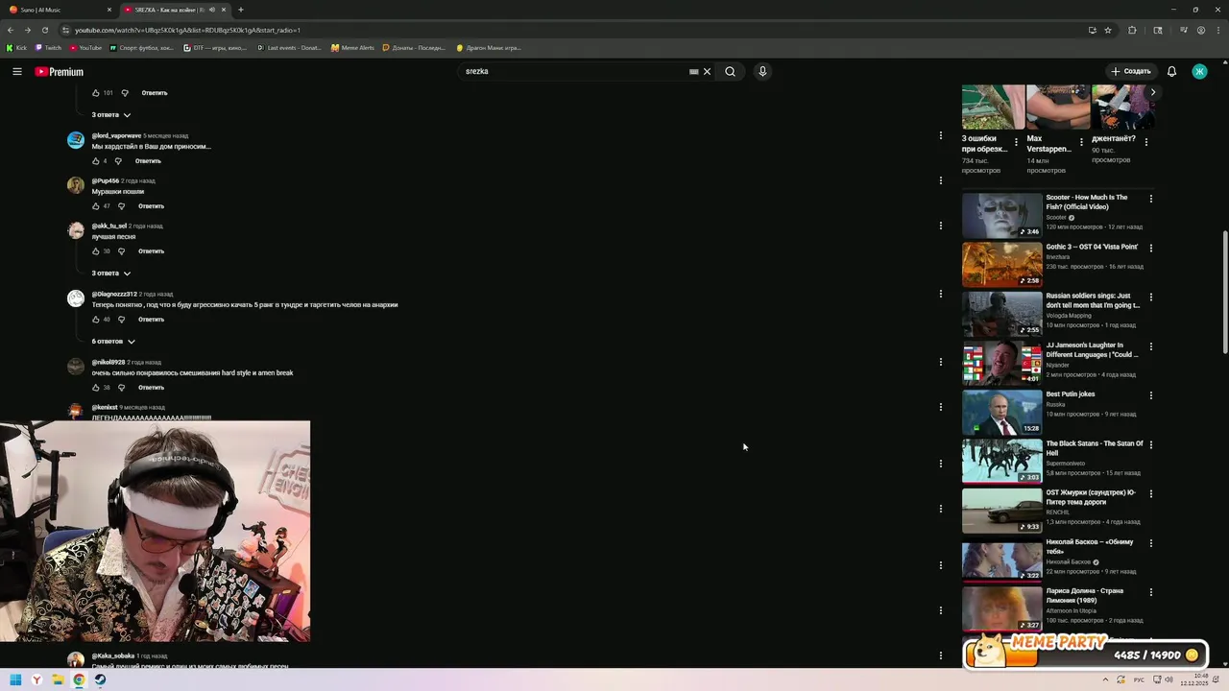
Task: Dislike the comment by @Pup456
Action: tap(121, 206)
